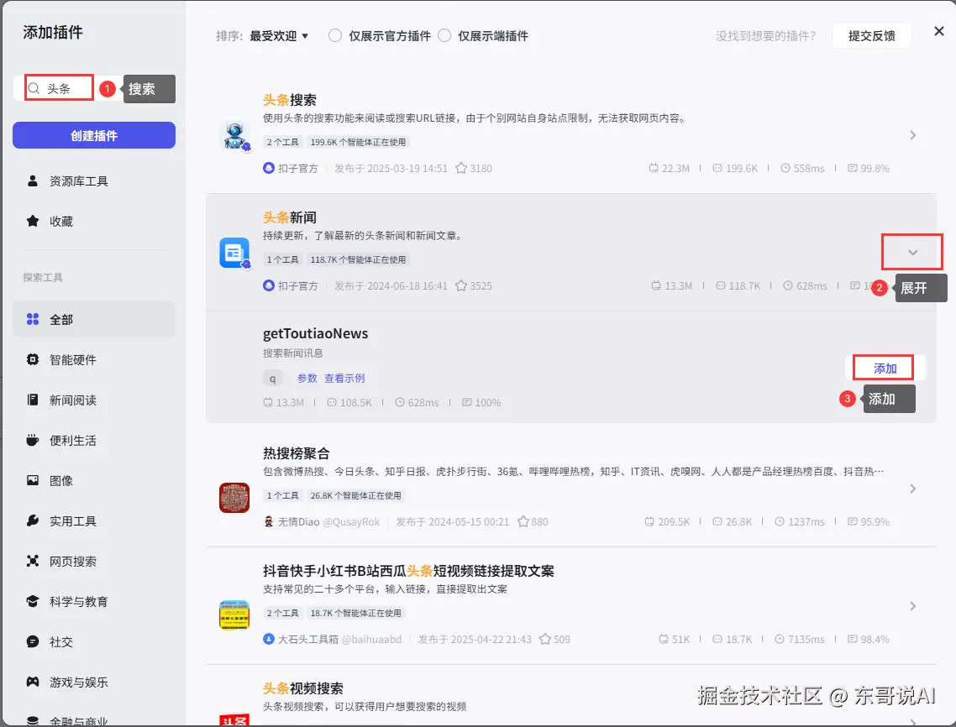Click the 118.7K个智能体正在使用 tag
The height and width of the screenshot is (727, 956).
pos(358,259)
